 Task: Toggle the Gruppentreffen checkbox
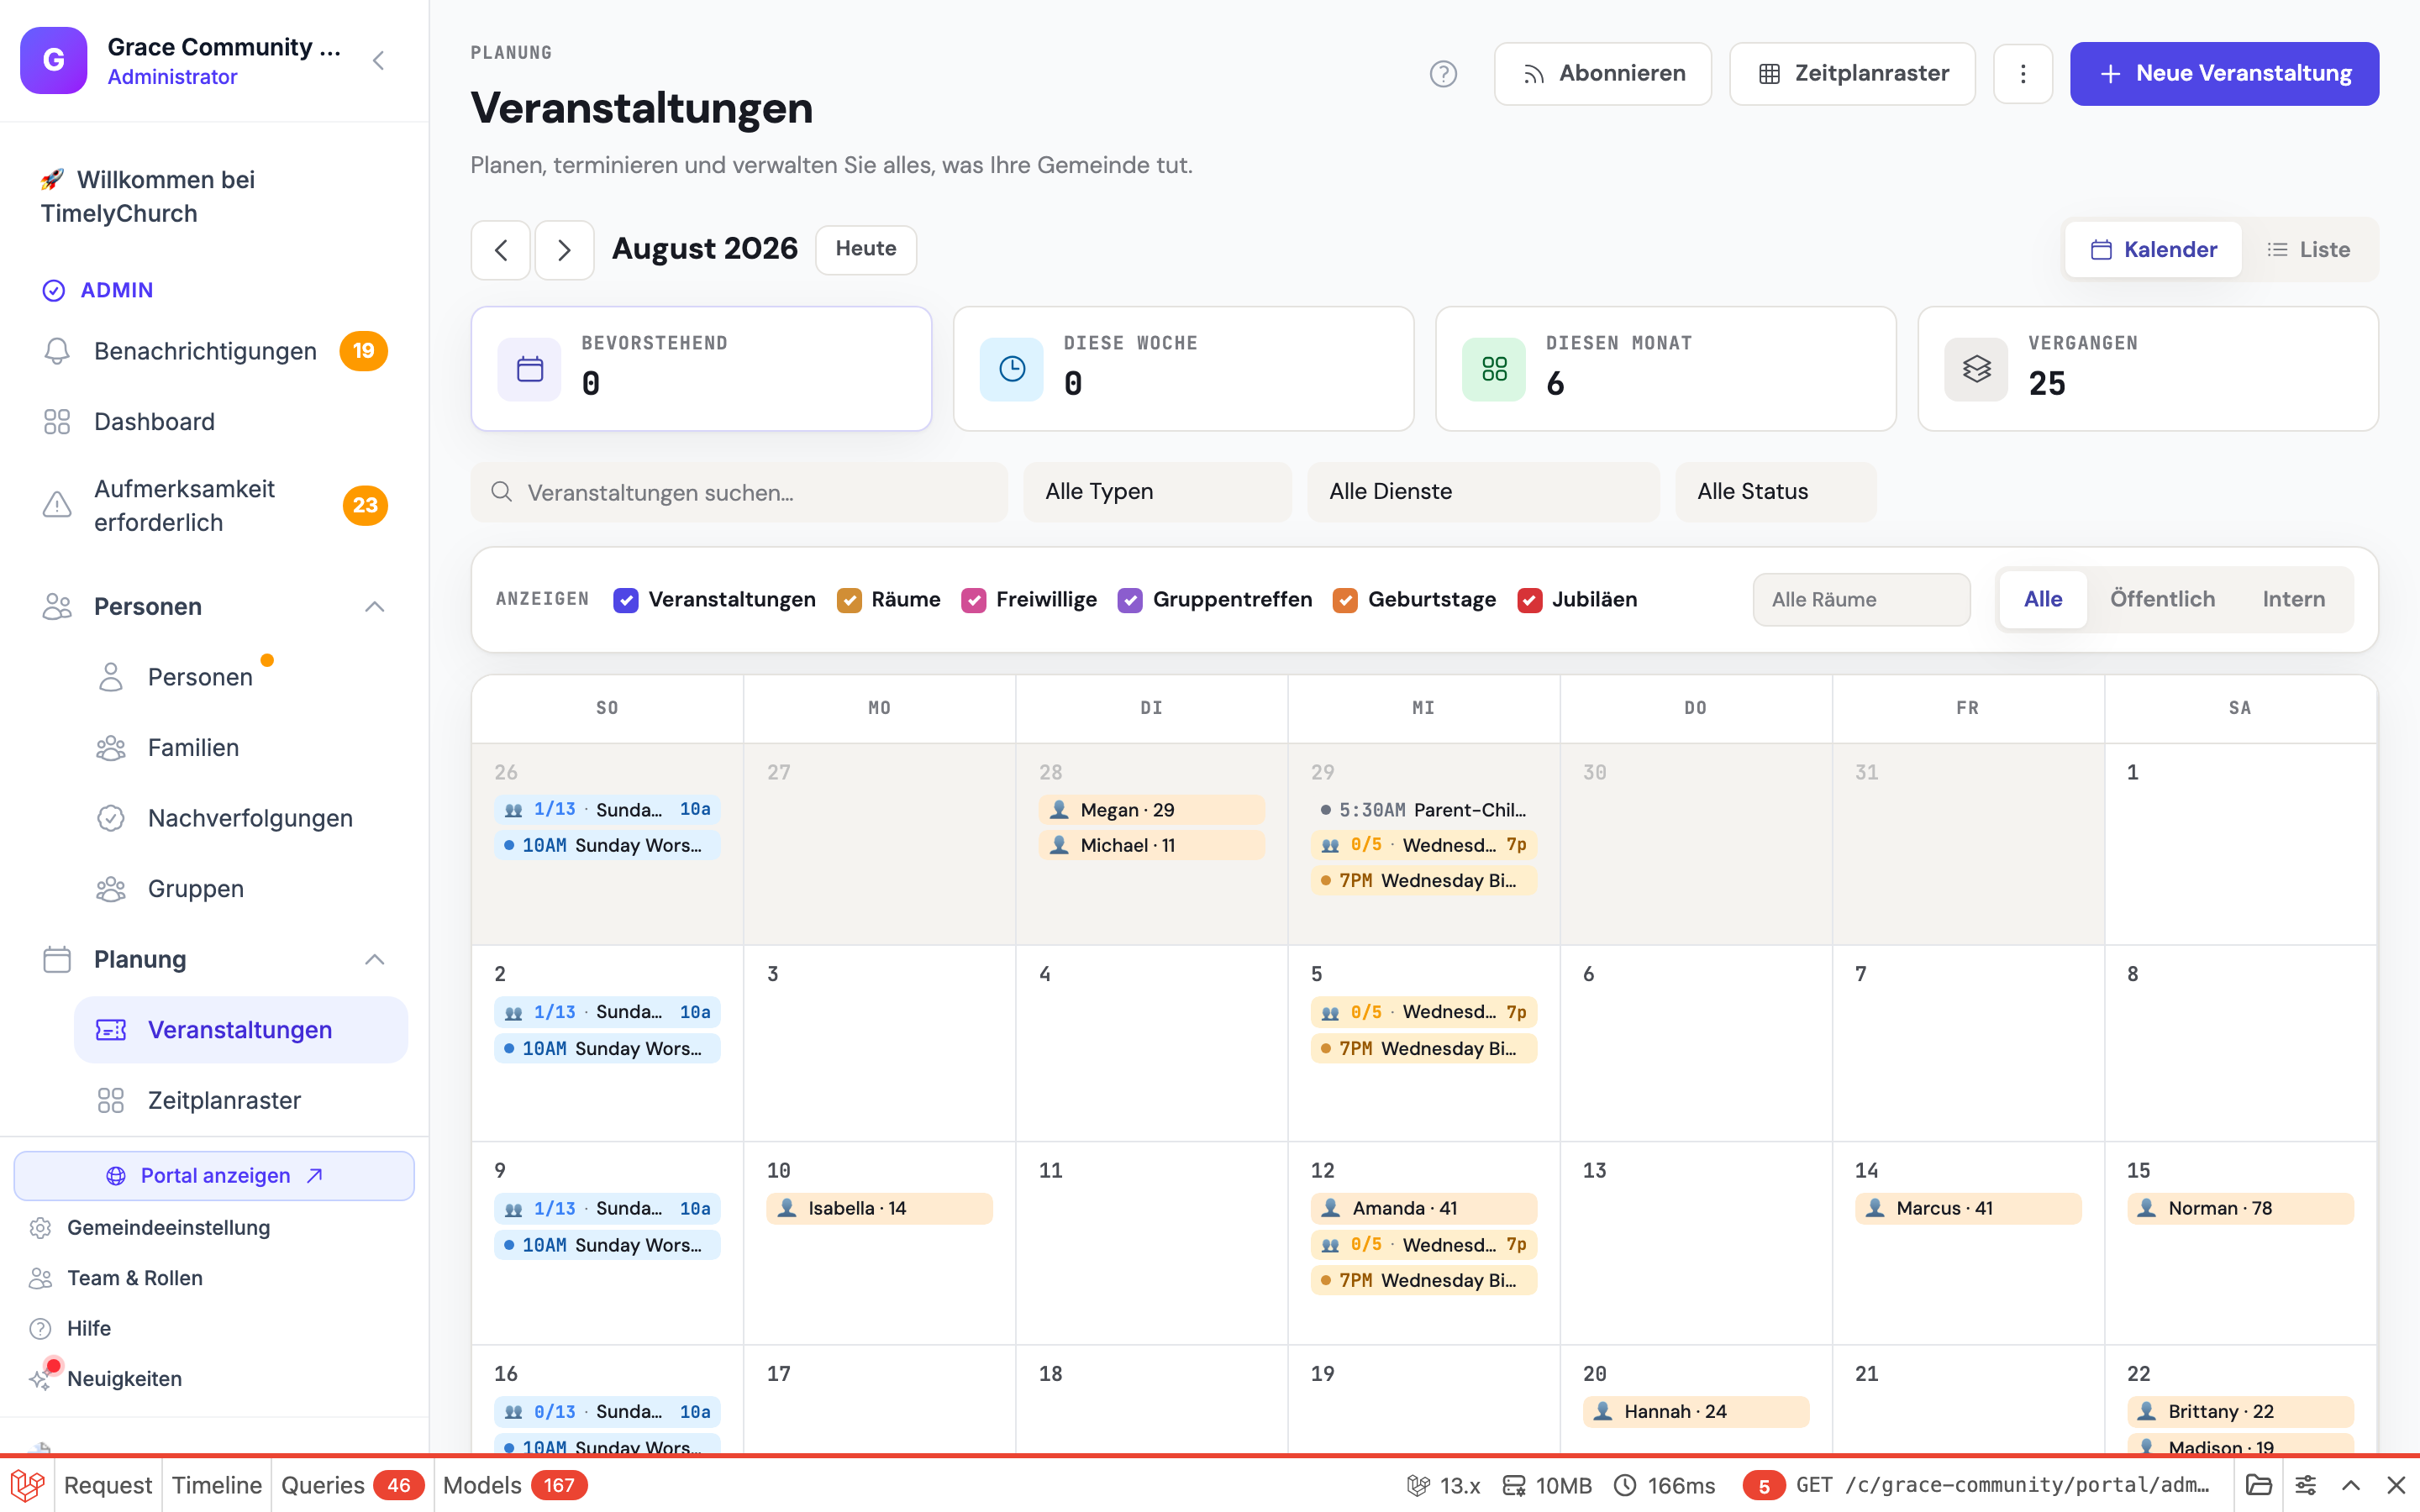point(1130,600)
